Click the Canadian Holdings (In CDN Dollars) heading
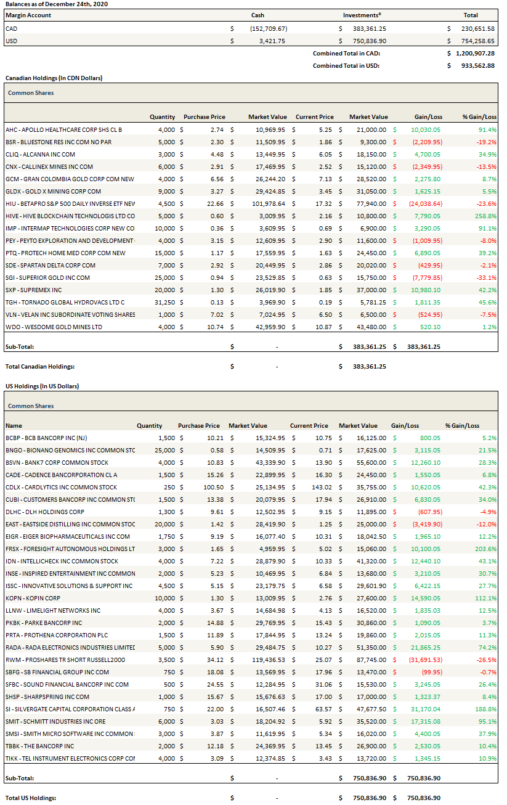This screenshot has width=507, height=805. click(x=54, y=78)
